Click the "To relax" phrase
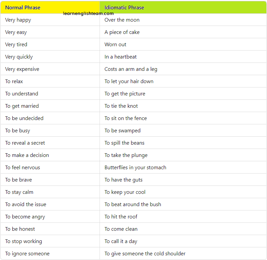Viewport: 267px width, 260px height. [x=14, y=81]
